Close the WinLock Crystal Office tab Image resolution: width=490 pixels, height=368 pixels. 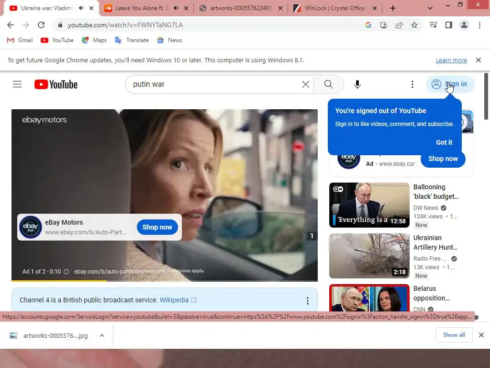tap(375, 9)
